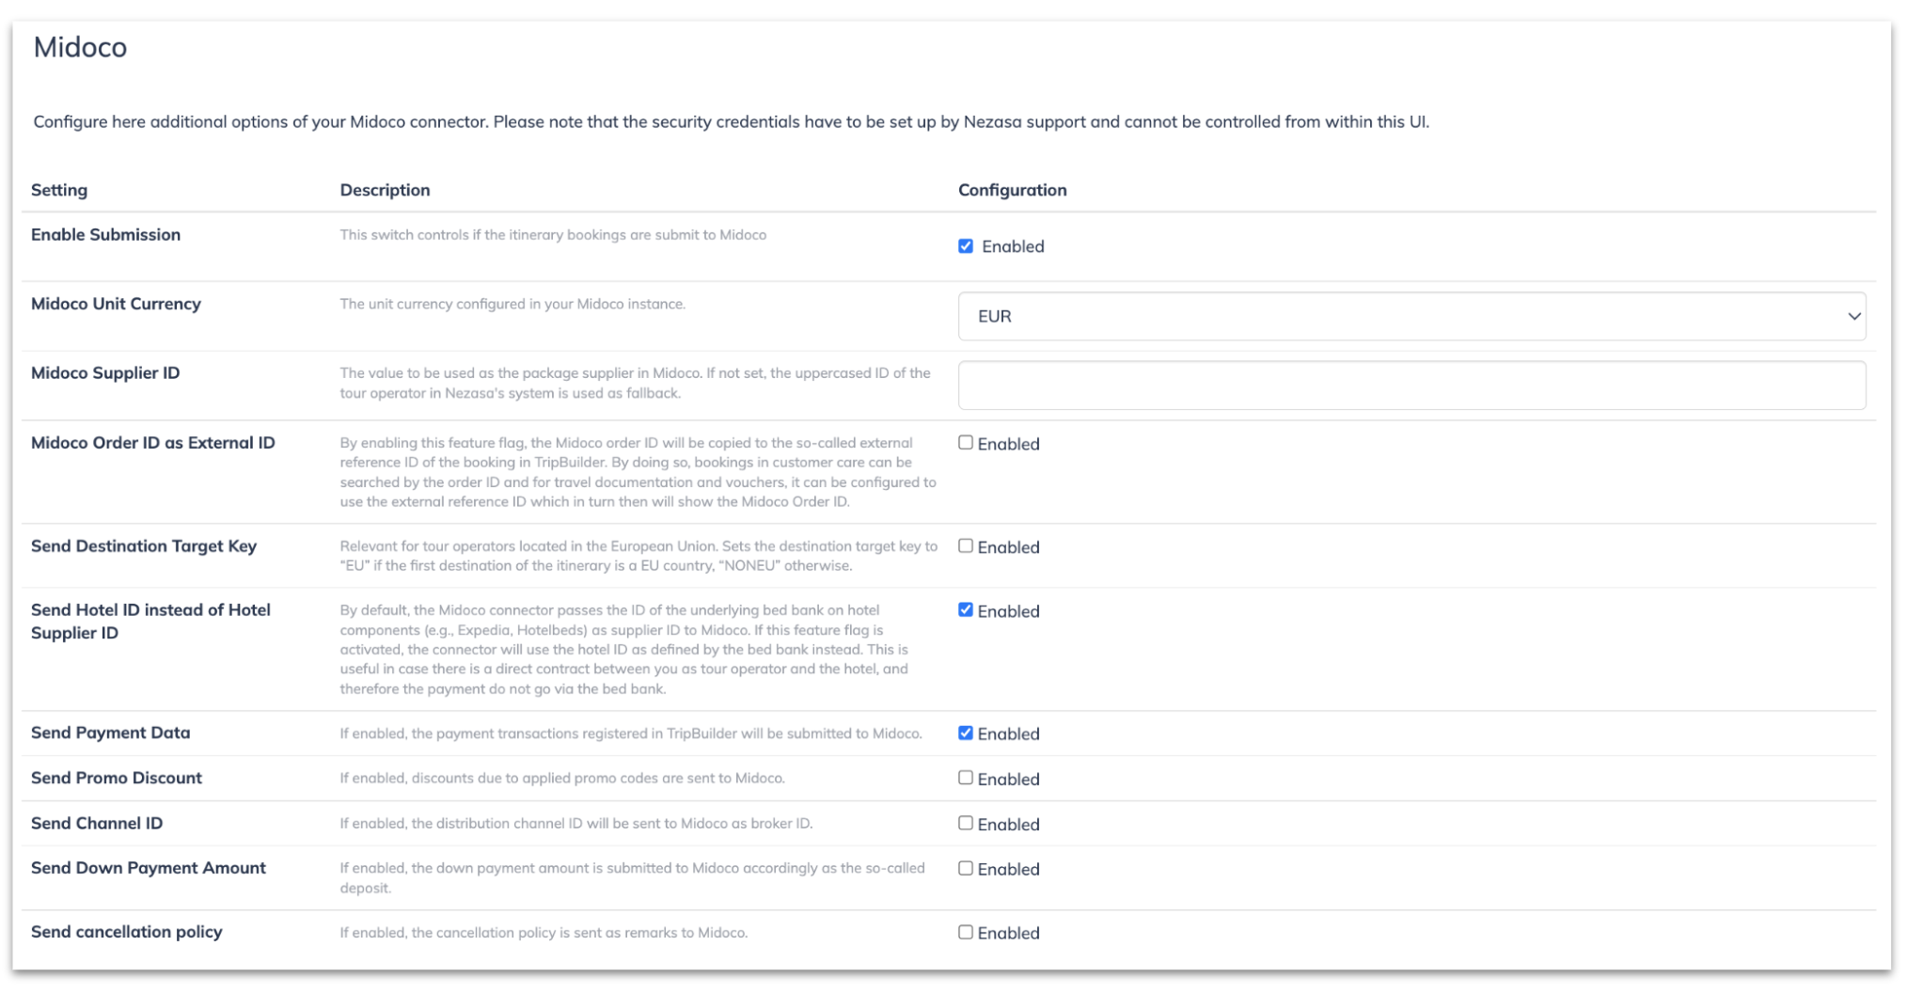Enable Midoco Order ID as External ID
Image resolution: width=1907 pixels, height=993 pixels.
966,443
